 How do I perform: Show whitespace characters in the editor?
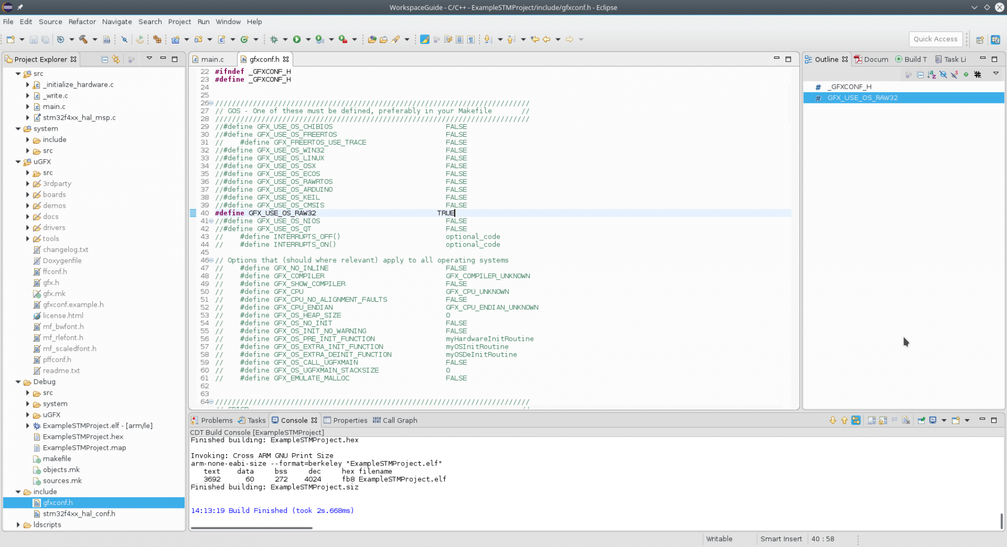(x=470, y=39)
